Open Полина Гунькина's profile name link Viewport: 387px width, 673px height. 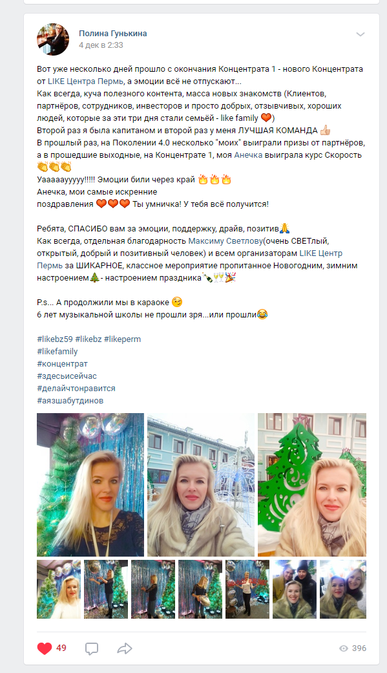(x=113, y=34)
